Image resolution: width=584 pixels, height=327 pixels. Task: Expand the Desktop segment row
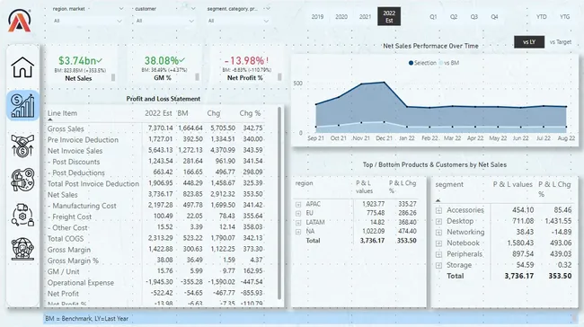click(438, 221)
